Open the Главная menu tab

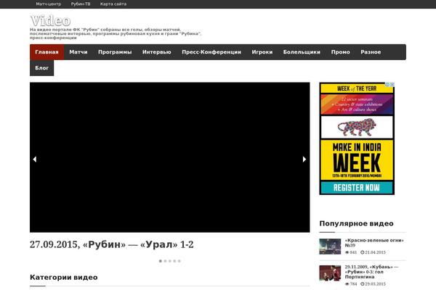tap(47, 52)
